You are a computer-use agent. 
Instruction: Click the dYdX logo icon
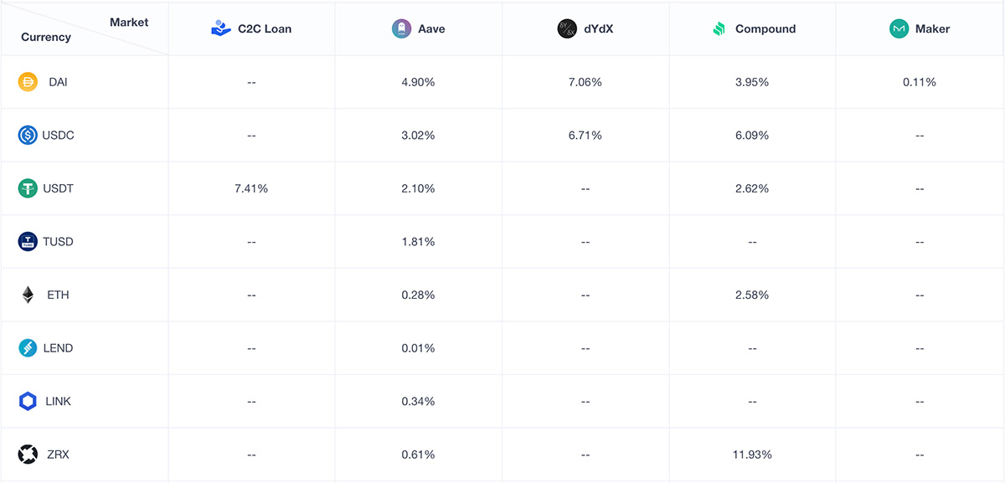click(567, 28)
